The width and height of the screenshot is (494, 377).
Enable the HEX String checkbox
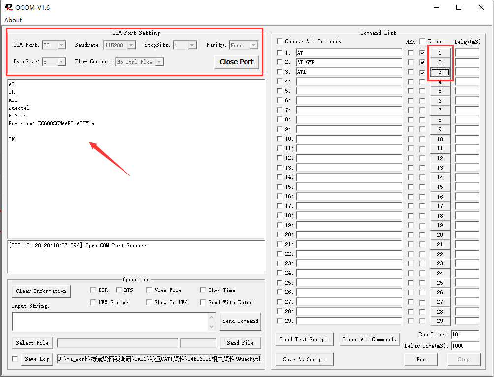click(93, 302)
